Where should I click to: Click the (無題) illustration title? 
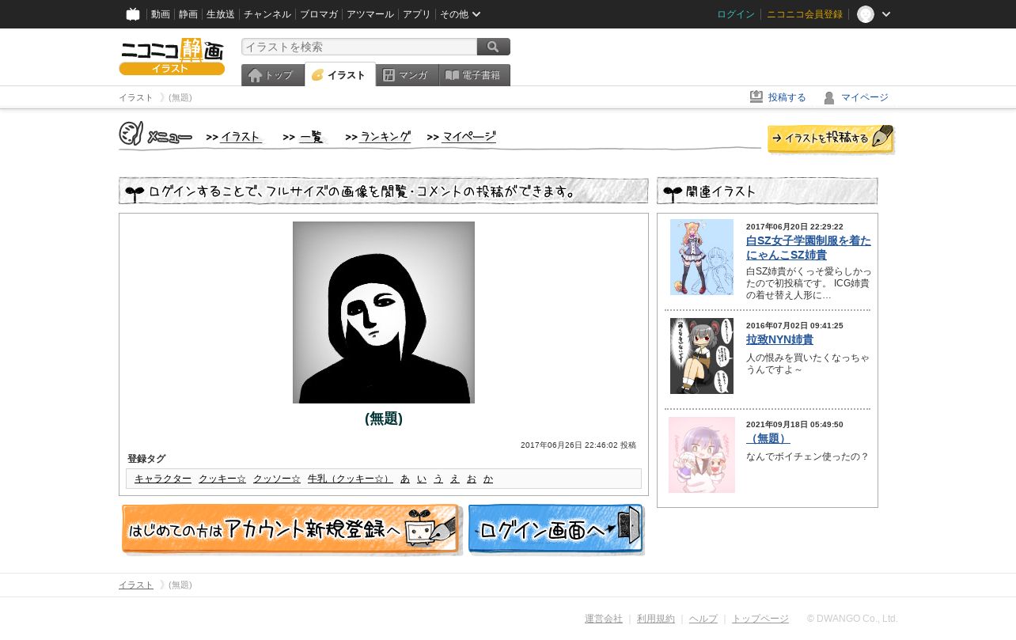(x=384, y=418)
